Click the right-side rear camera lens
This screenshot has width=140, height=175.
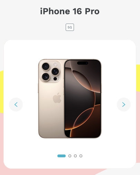point(55,72)
